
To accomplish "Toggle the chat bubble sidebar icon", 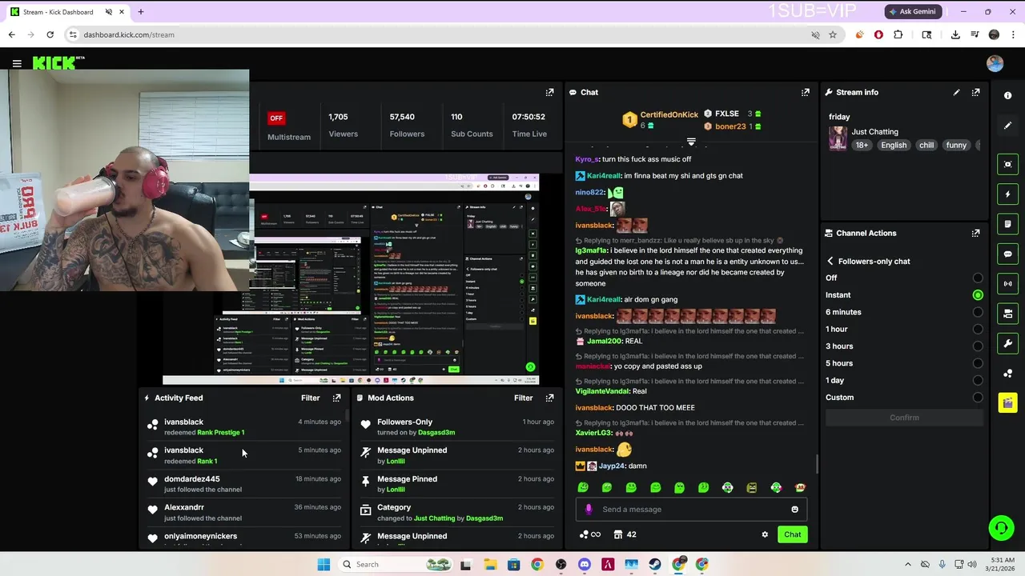I will (1007, 254).
